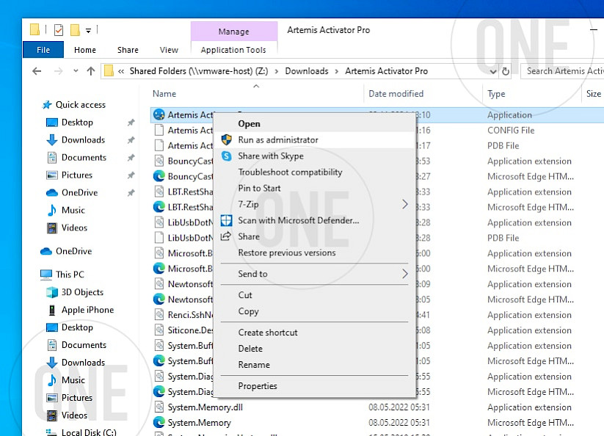
Task: Click the Pictures icon under Quick access
Action: tap(51, 175)
